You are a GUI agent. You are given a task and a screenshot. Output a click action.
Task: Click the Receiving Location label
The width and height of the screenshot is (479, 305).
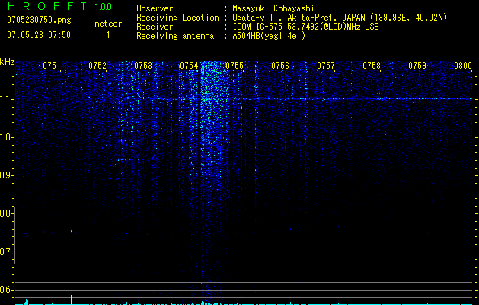pos(177,18)
